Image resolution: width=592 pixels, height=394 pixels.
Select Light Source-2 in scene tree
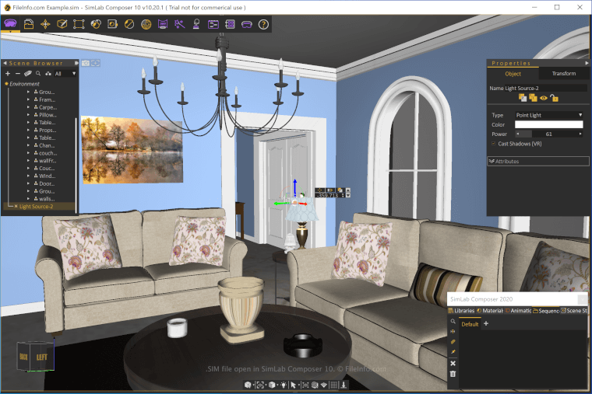click(x=37, y=207)
